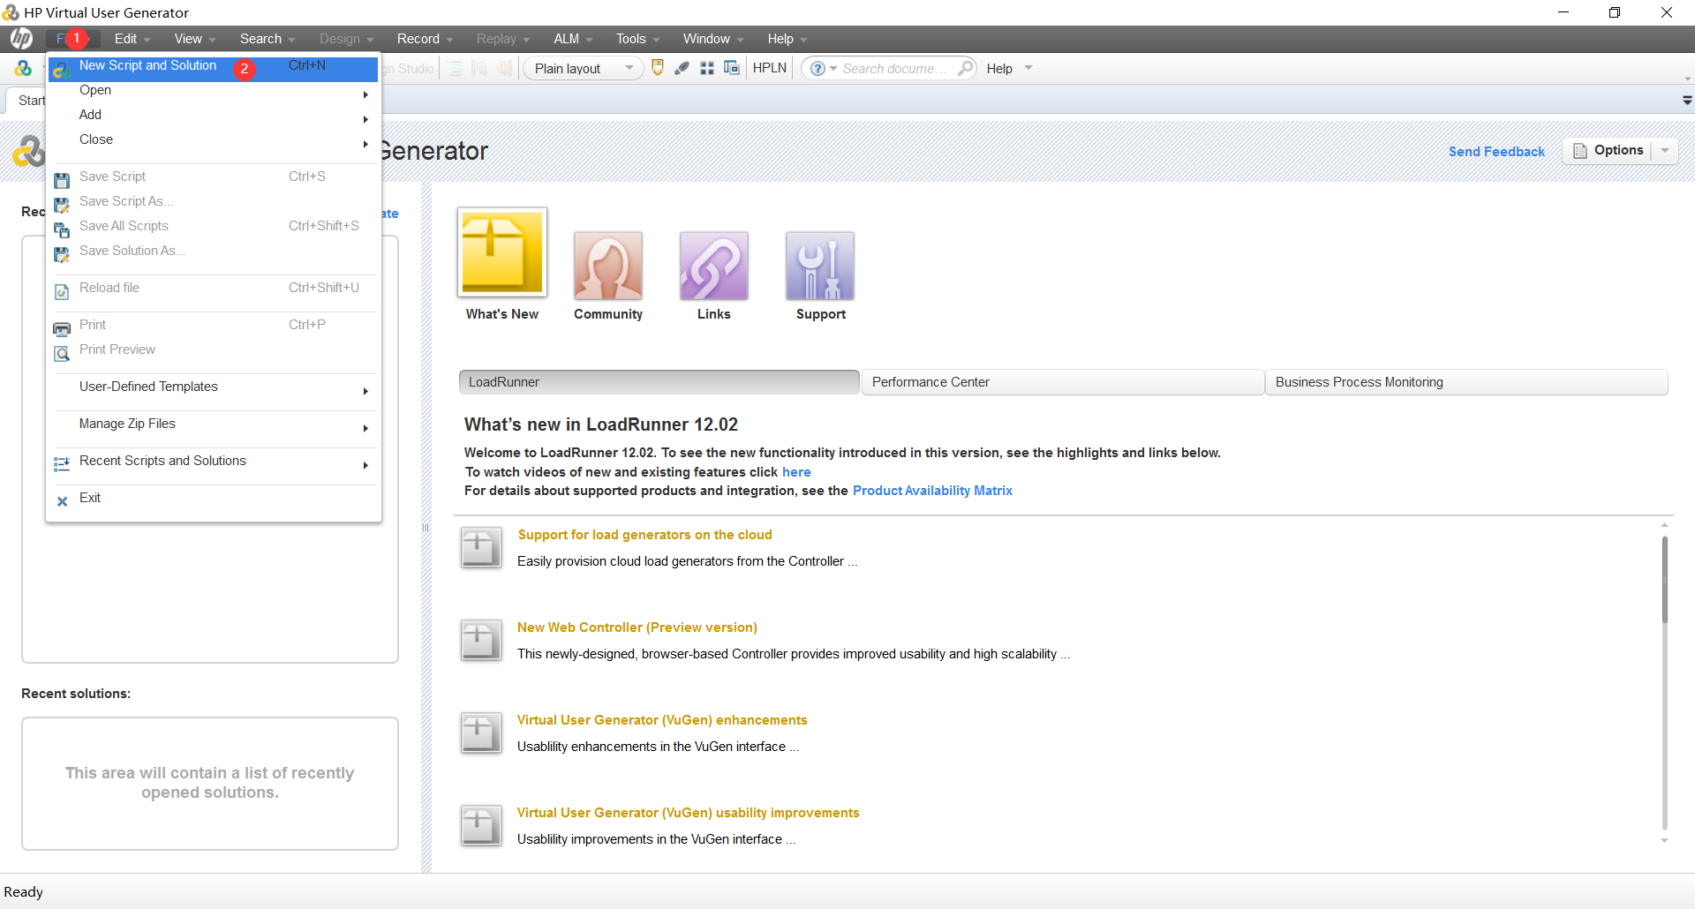
Task: Click the HP logo icon in menu bar
Action: [x=22, y=38]
